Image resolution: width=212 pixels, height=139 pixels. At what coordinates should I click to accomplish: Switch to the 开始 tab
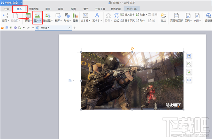tap(6, 9)
